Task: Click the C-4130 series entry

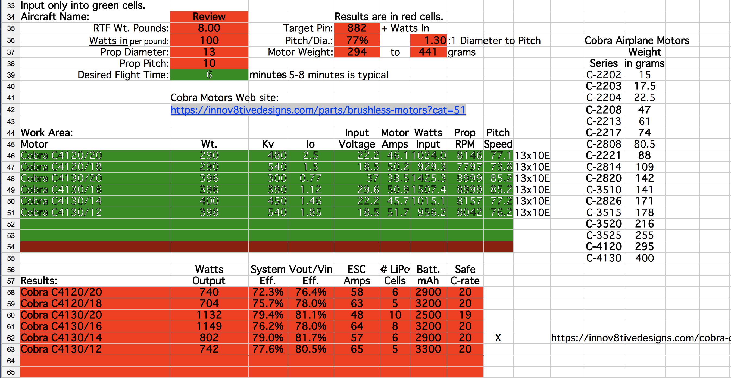Action: pos(604,258)
